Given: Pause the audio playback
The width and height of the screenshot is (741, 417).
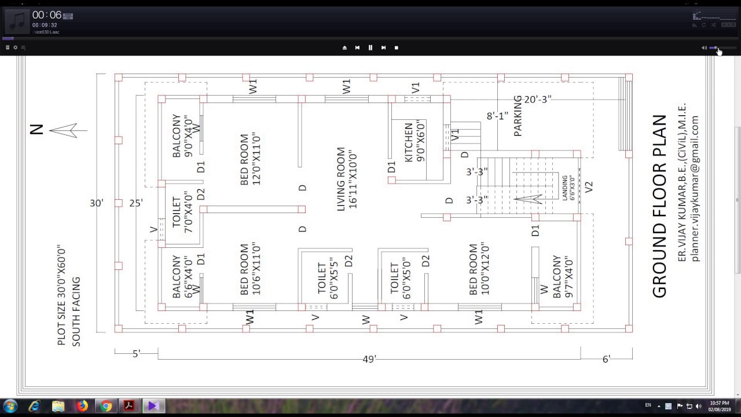Looking at the screenshot, I should click(x=370, y=47).
